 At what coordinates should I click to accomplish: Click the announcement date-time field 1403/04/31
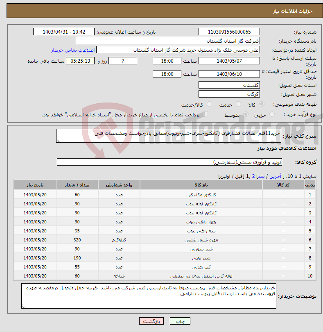point(64,32)
